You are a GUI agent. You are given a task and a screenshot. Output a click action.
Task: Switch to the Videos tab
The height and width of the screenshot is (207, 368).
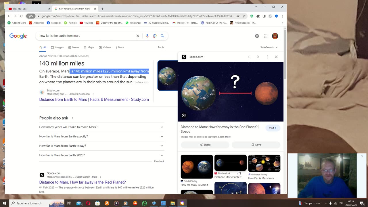coord(105,47)
